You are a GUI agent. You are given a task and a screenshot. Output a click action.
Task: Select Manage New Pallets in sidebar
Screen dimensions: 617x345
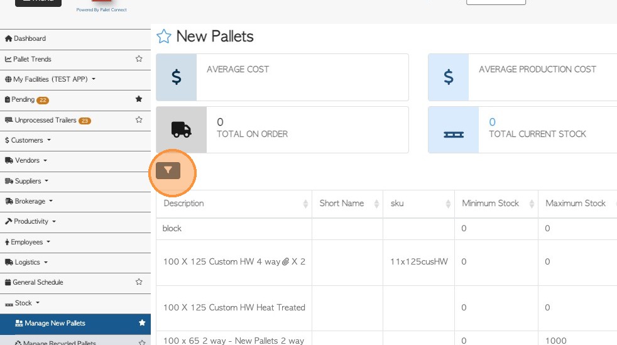55,323
